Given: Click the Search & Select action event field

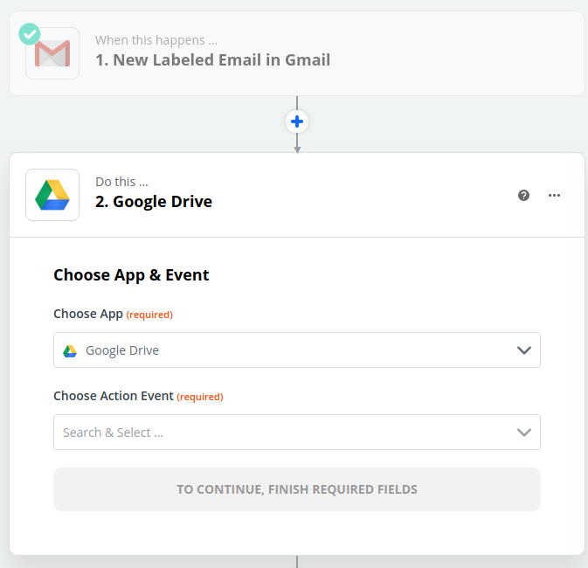Looking at the screenshot, I should click(x=297, y=433).
